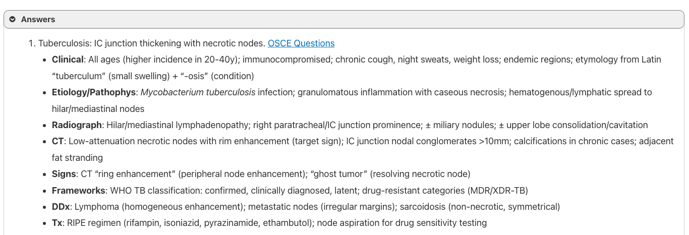This screenshot has height=235, width=689.
Task: Click the bold Etiology/Pathophys label
Action: [94, 92]
